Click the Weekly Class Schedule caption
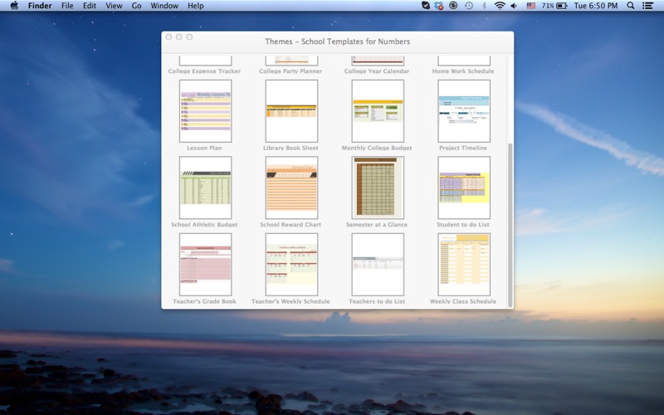Image resolution: width=664 pixels, height=415 pixels. 463,301
